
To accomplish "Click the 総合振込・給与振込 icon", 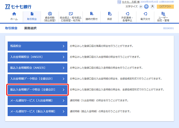I will point(71,14).
